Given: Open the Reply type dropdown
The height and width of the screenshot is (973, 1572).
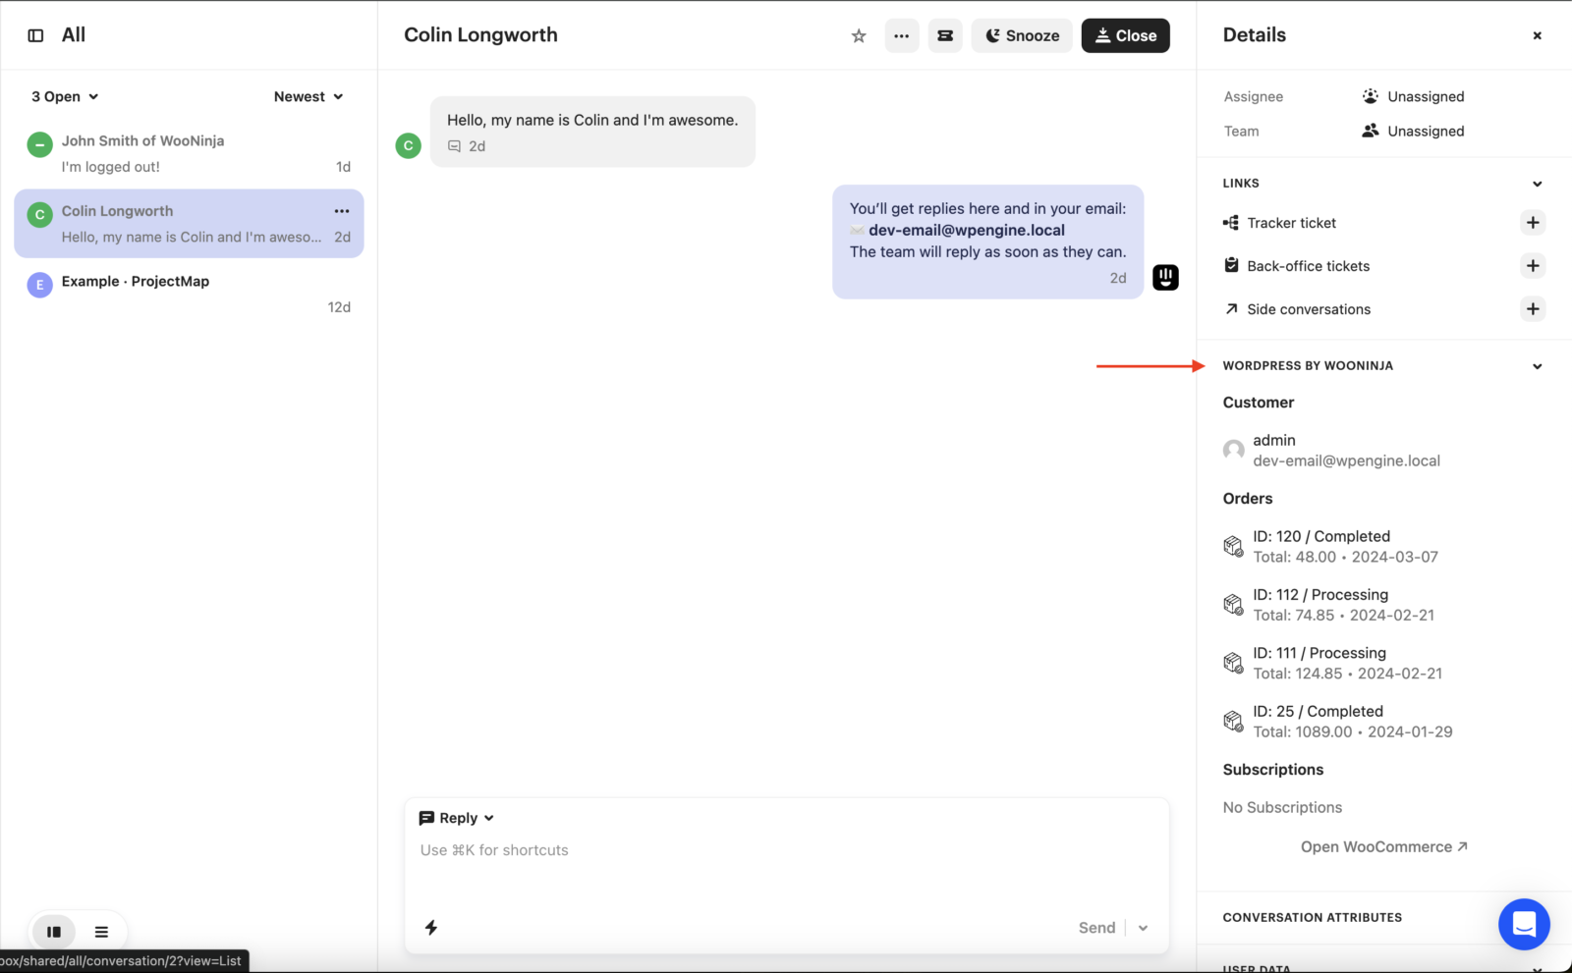Looking at the screenshot, I should [x=457, y=818].
